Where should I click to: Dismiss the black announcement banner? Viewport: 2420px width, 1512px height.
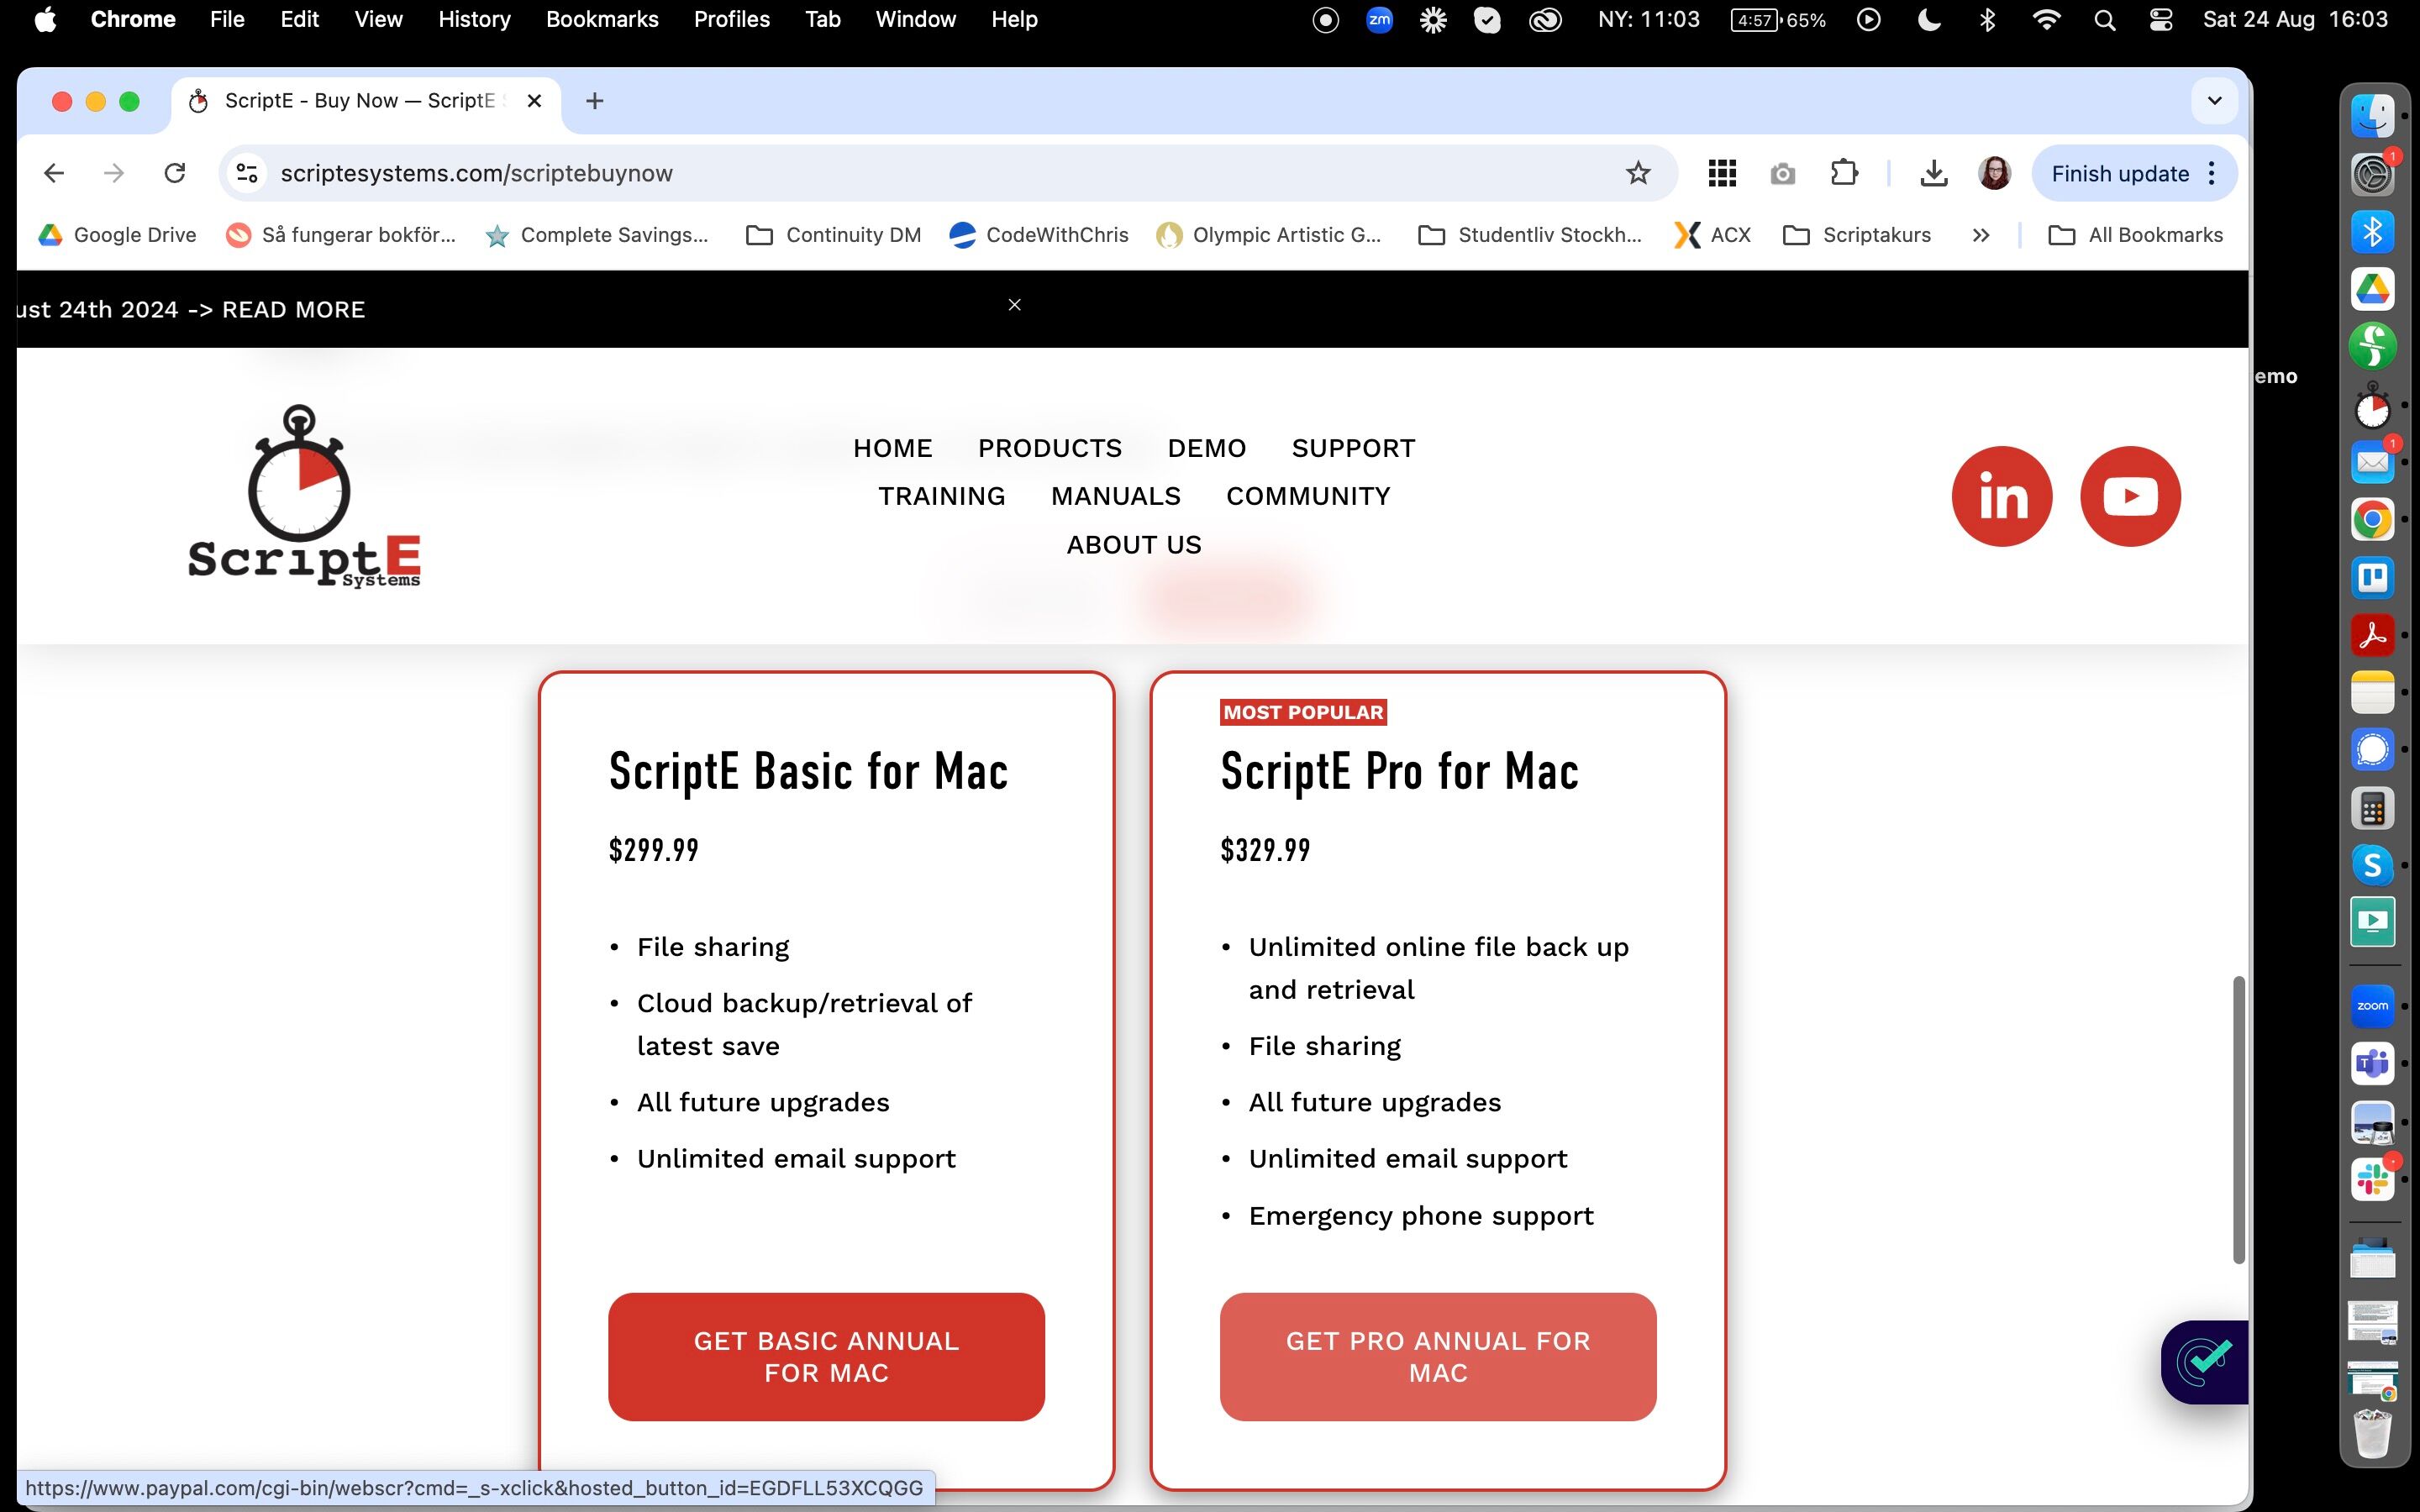(x=1014, y=305)
